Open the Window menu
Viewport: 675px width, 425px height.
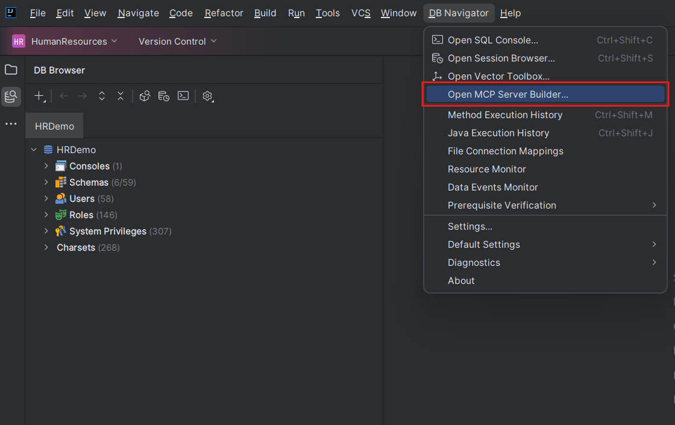pyautogui.click(x=398, y=13)
